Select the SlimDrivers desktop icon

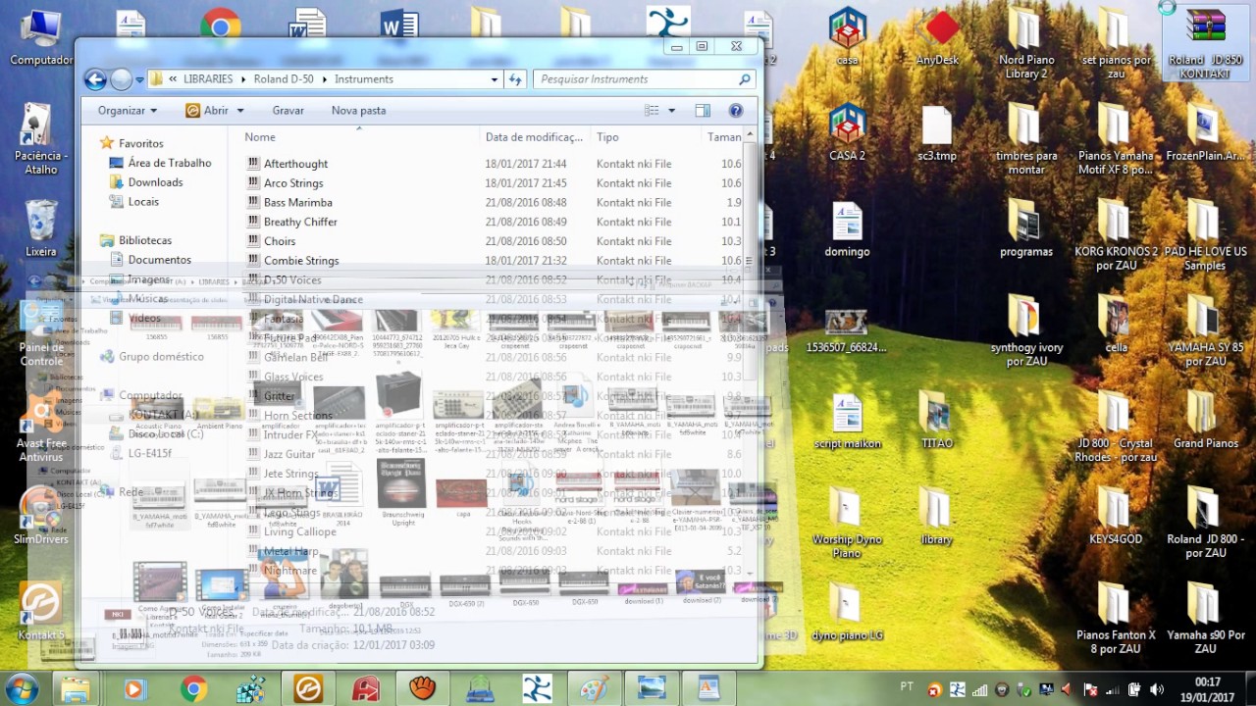41,516
